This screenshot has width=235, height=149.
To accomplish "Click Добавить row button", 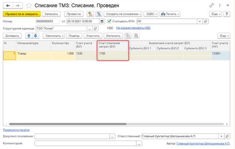I will click(x=12, y=36).
